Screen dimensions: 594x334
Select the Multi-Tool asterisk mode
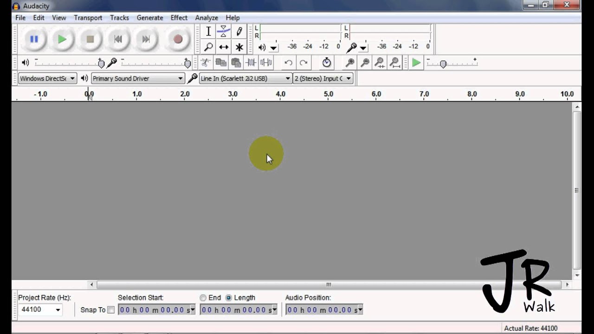[239, 47]
